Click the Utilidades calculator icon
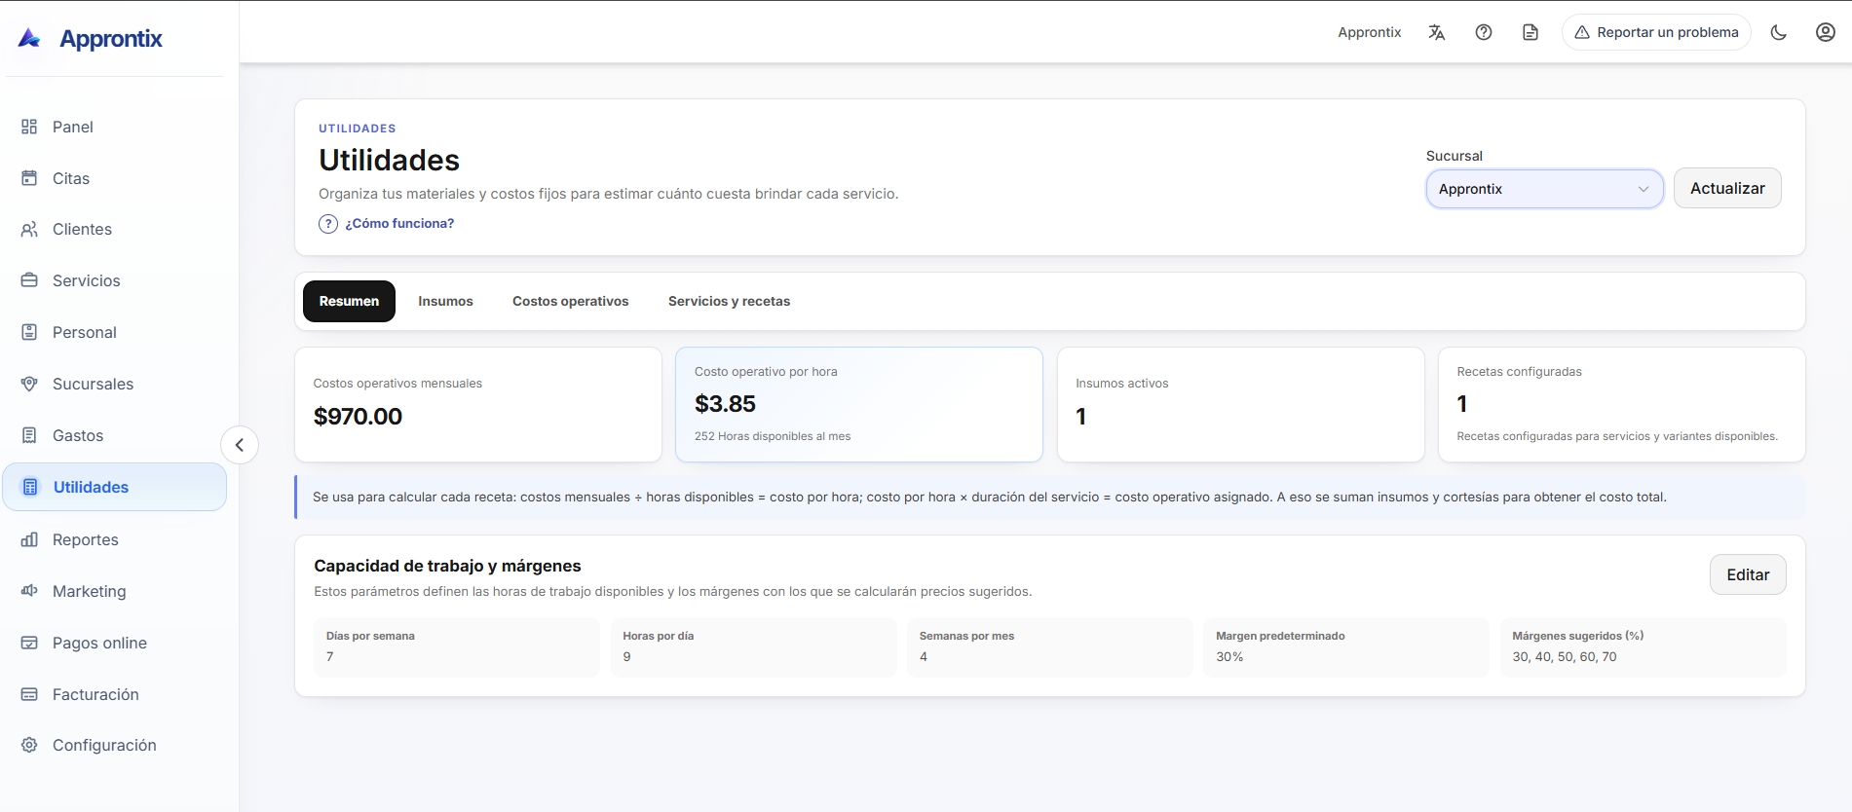This screenshot has height=812, width=1852. pos(30,487)
